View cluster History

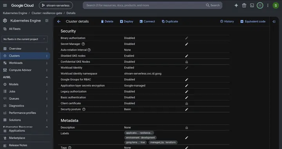coord(227,22)
